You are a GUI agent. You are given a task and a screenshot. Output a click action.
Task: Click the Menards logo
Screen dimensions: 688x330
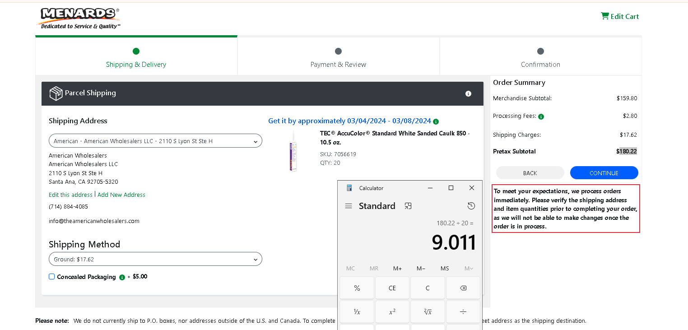[78, 19]
